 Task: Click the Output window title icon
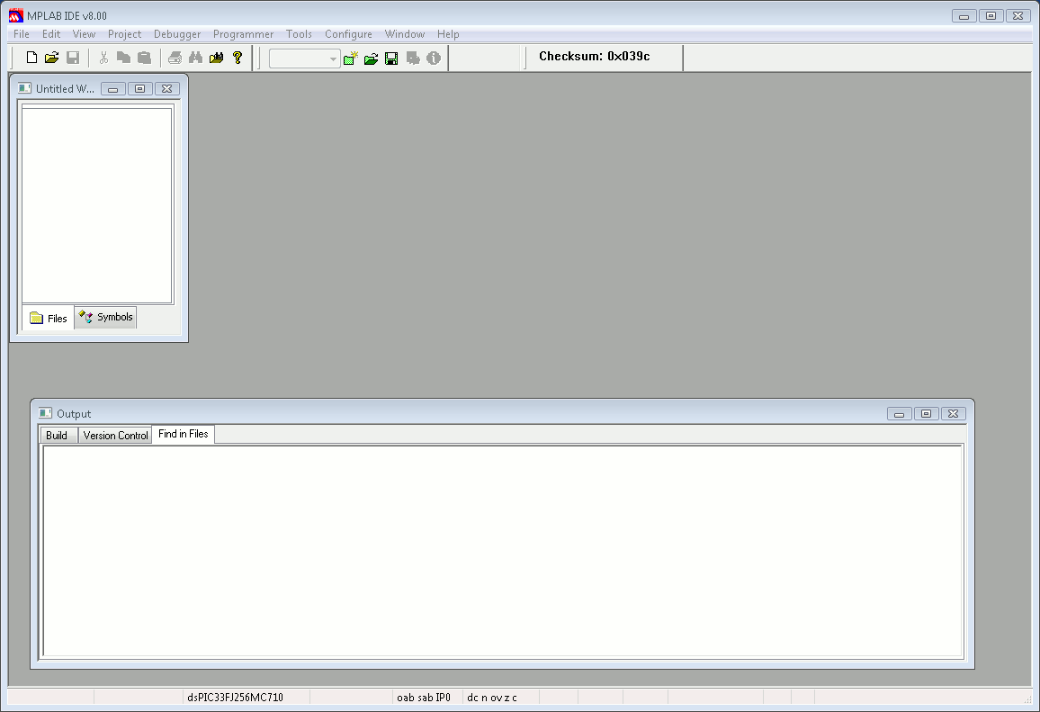pyautogui.click(x=45, y=413)
